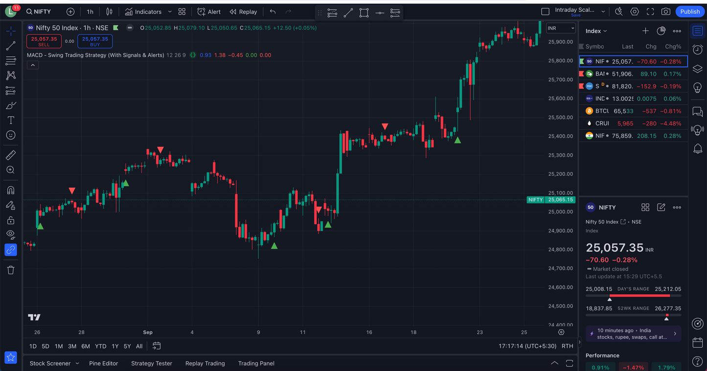The width and height of the screenshot is (707, 371).
Task: Open the 1h interval selector
Action: pyautogui.click(x=90, y=12)
